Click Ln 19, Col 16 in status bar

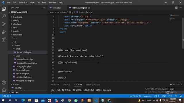pos(135,96)
